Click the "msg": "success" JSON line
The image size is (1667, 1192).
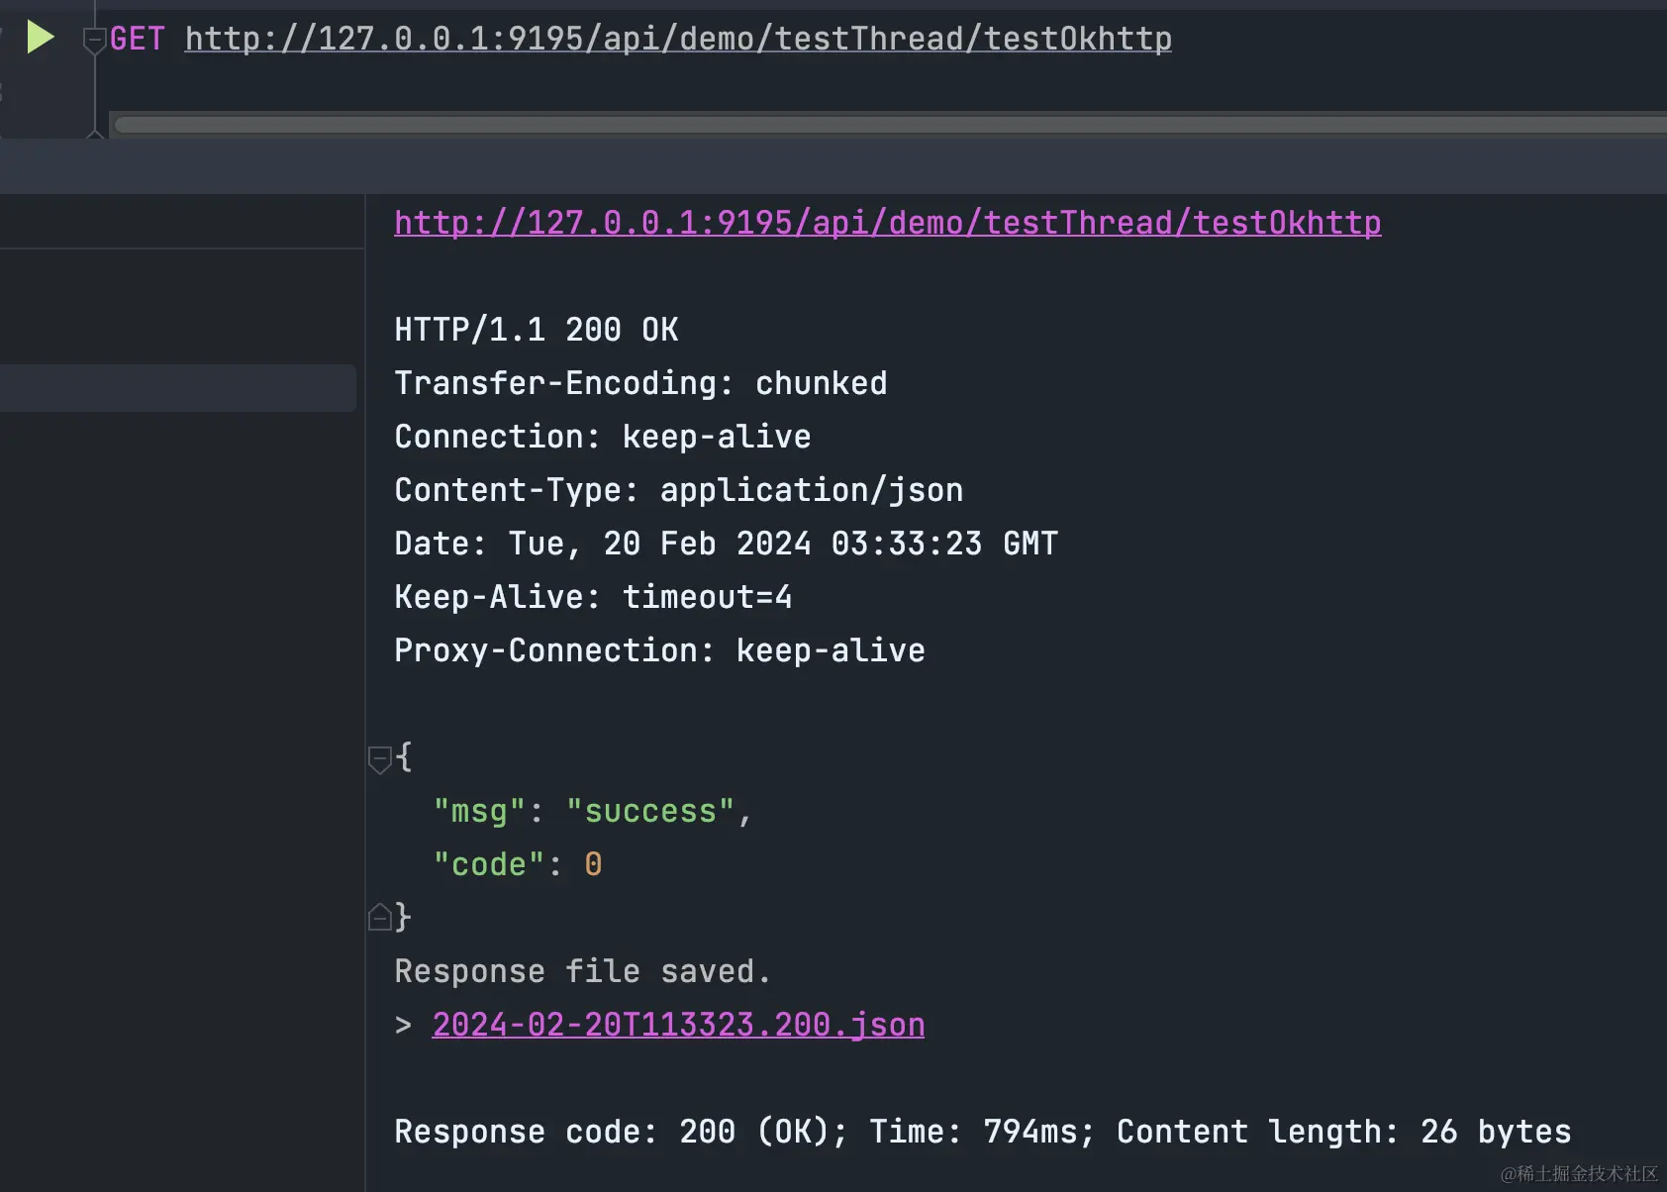point(593,811)
